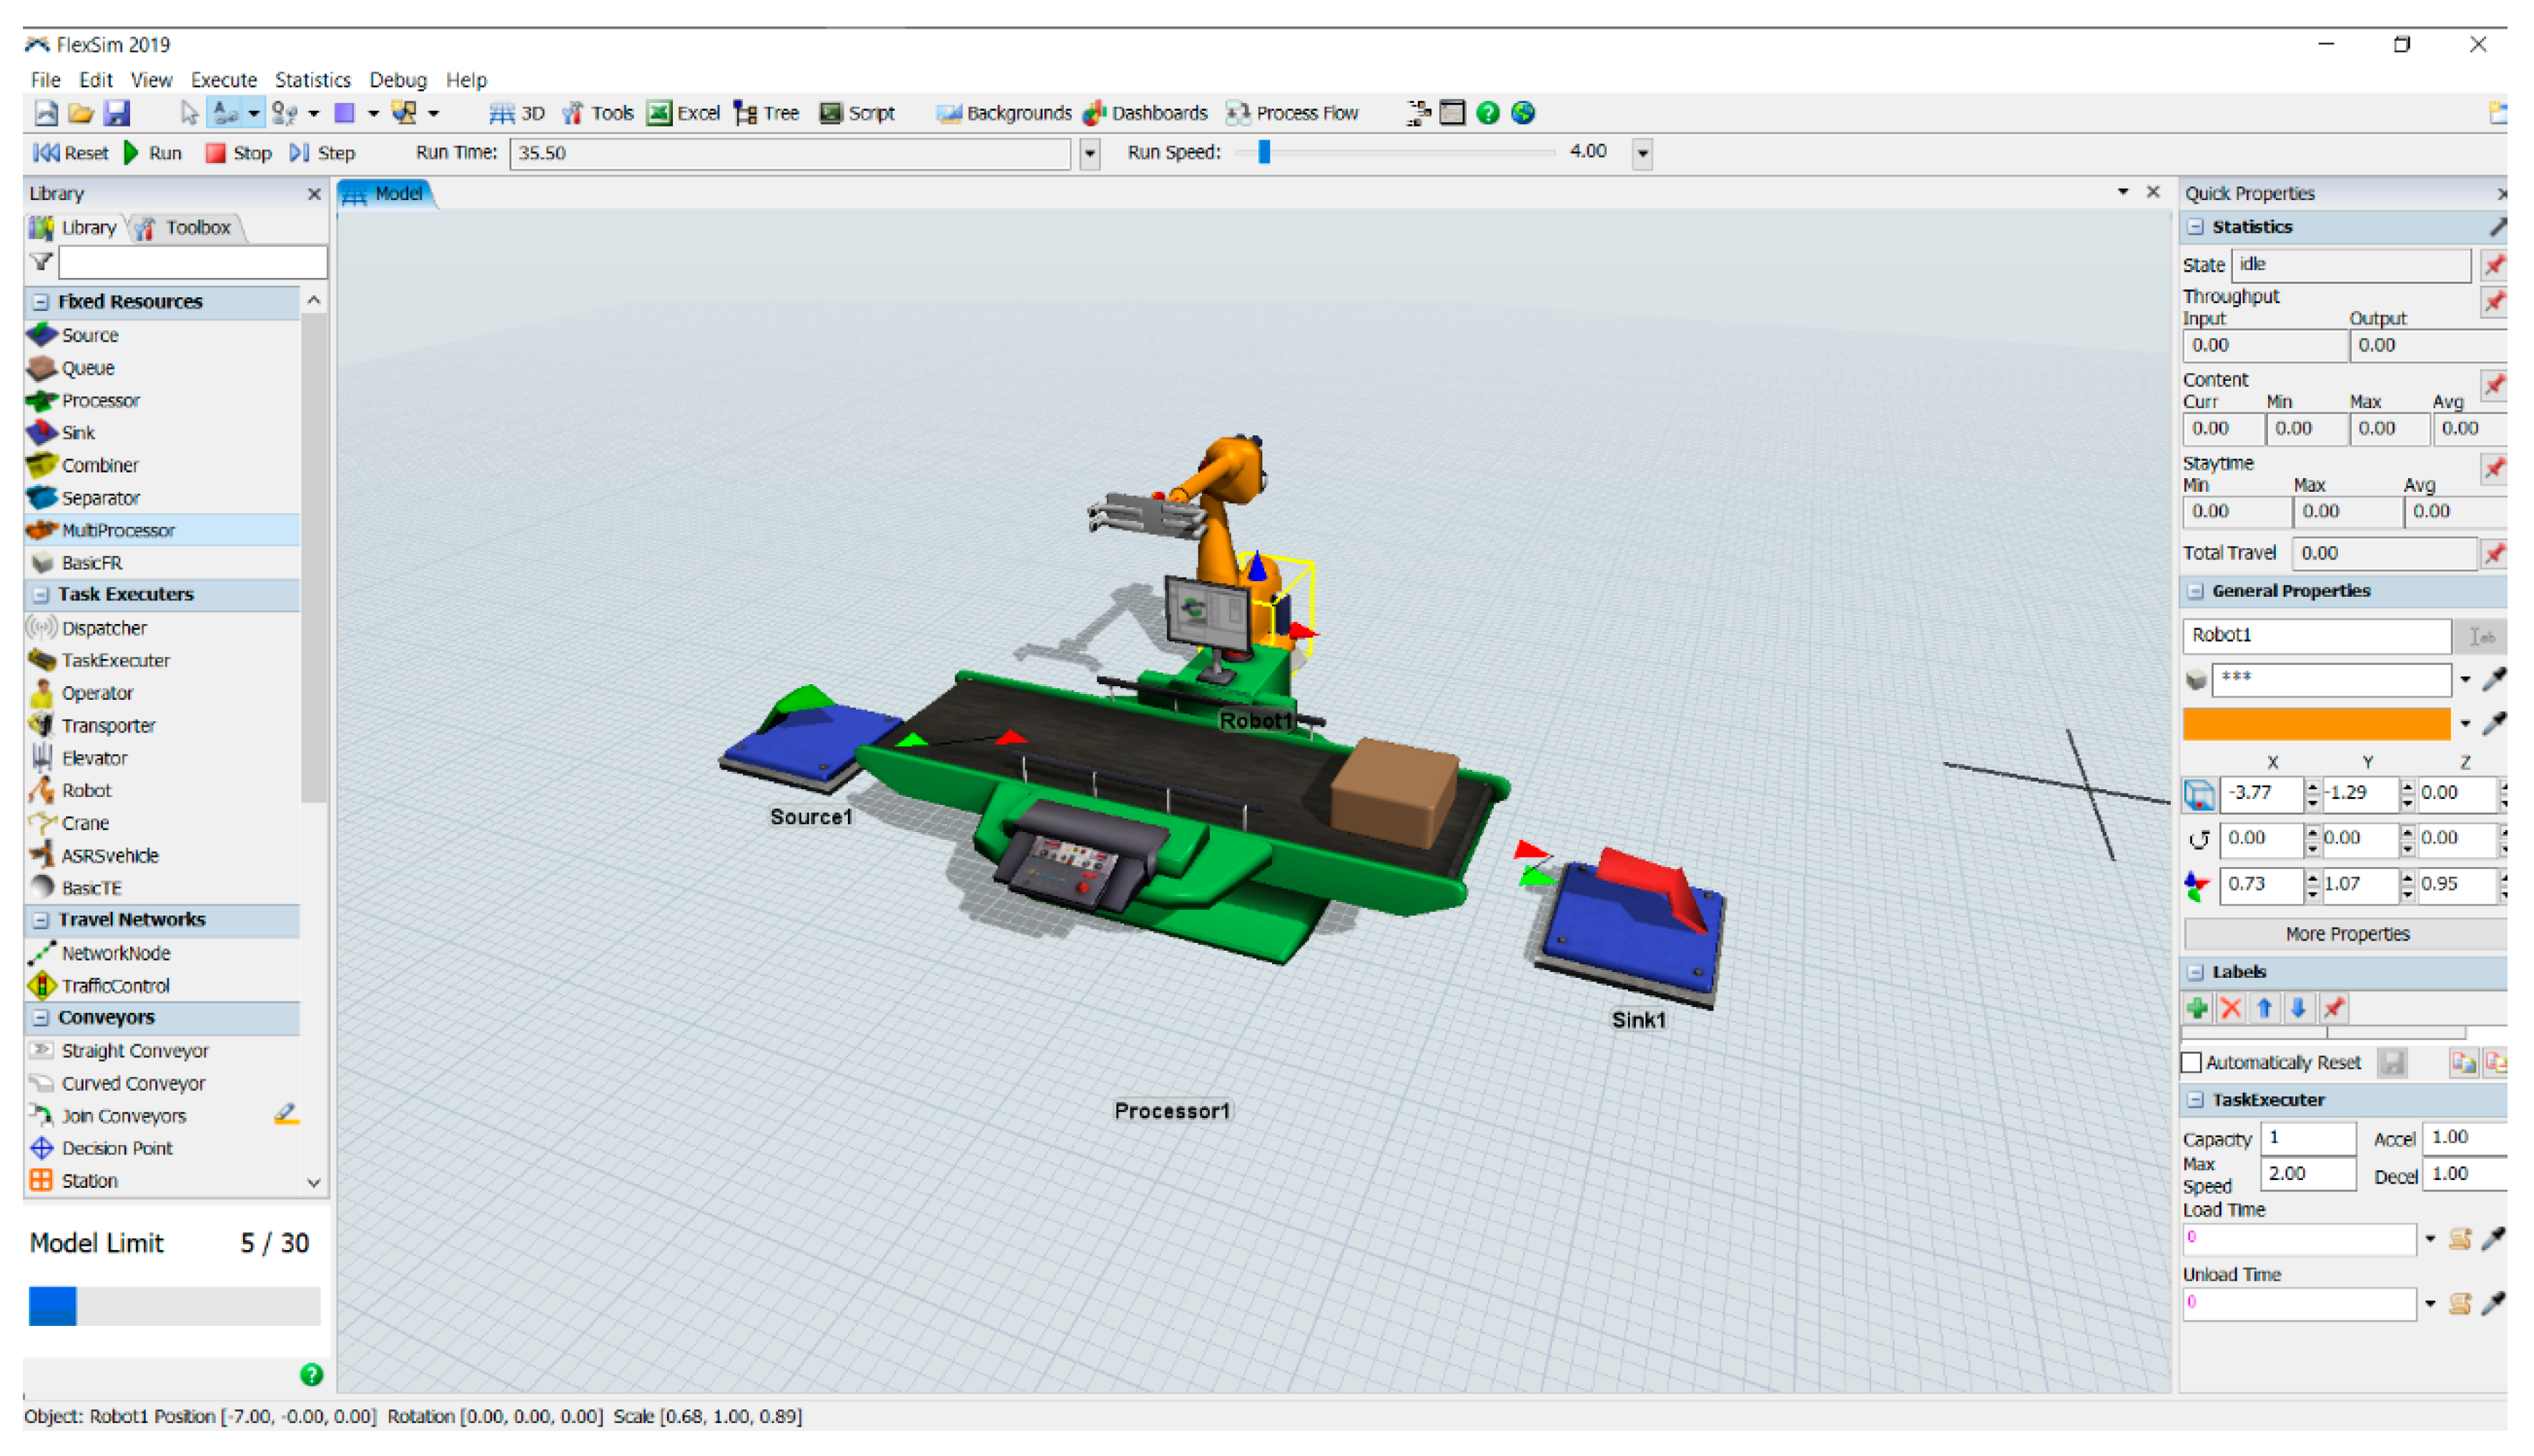The width and height of the screenshot is (2534, 1456).
Task: Collapse the Fixed Resources group
Action: [x=41, y=302]
